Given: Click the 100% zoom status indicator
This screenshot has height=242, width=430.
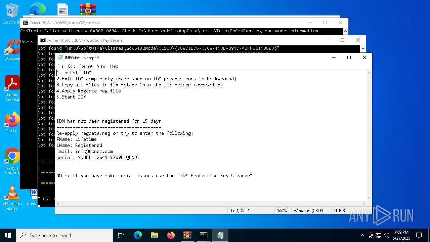Looking at the screenshot, I should coord(282,211).
